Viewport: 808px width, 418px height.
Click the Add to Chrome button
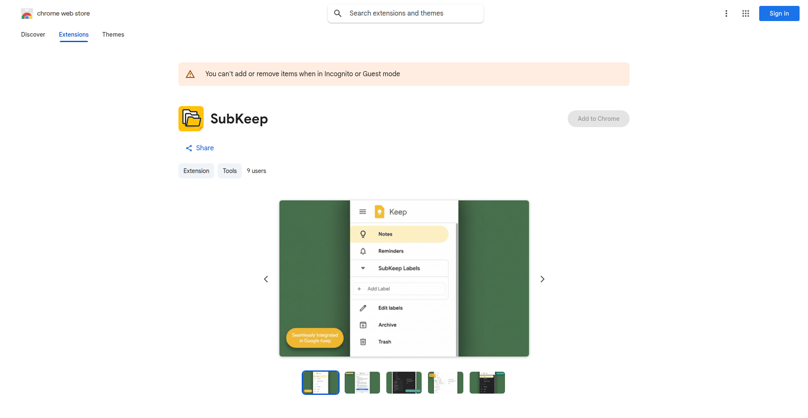click(x=598, y=119)
